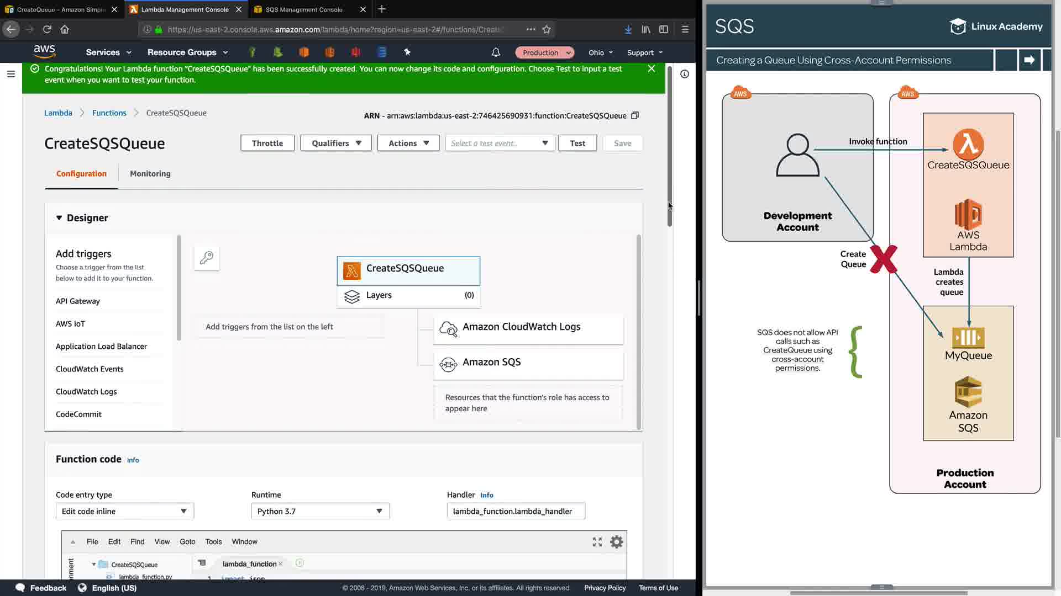1061x596 pixels.
Task: Open the notifications bell icon
Action: pos(496,52)
